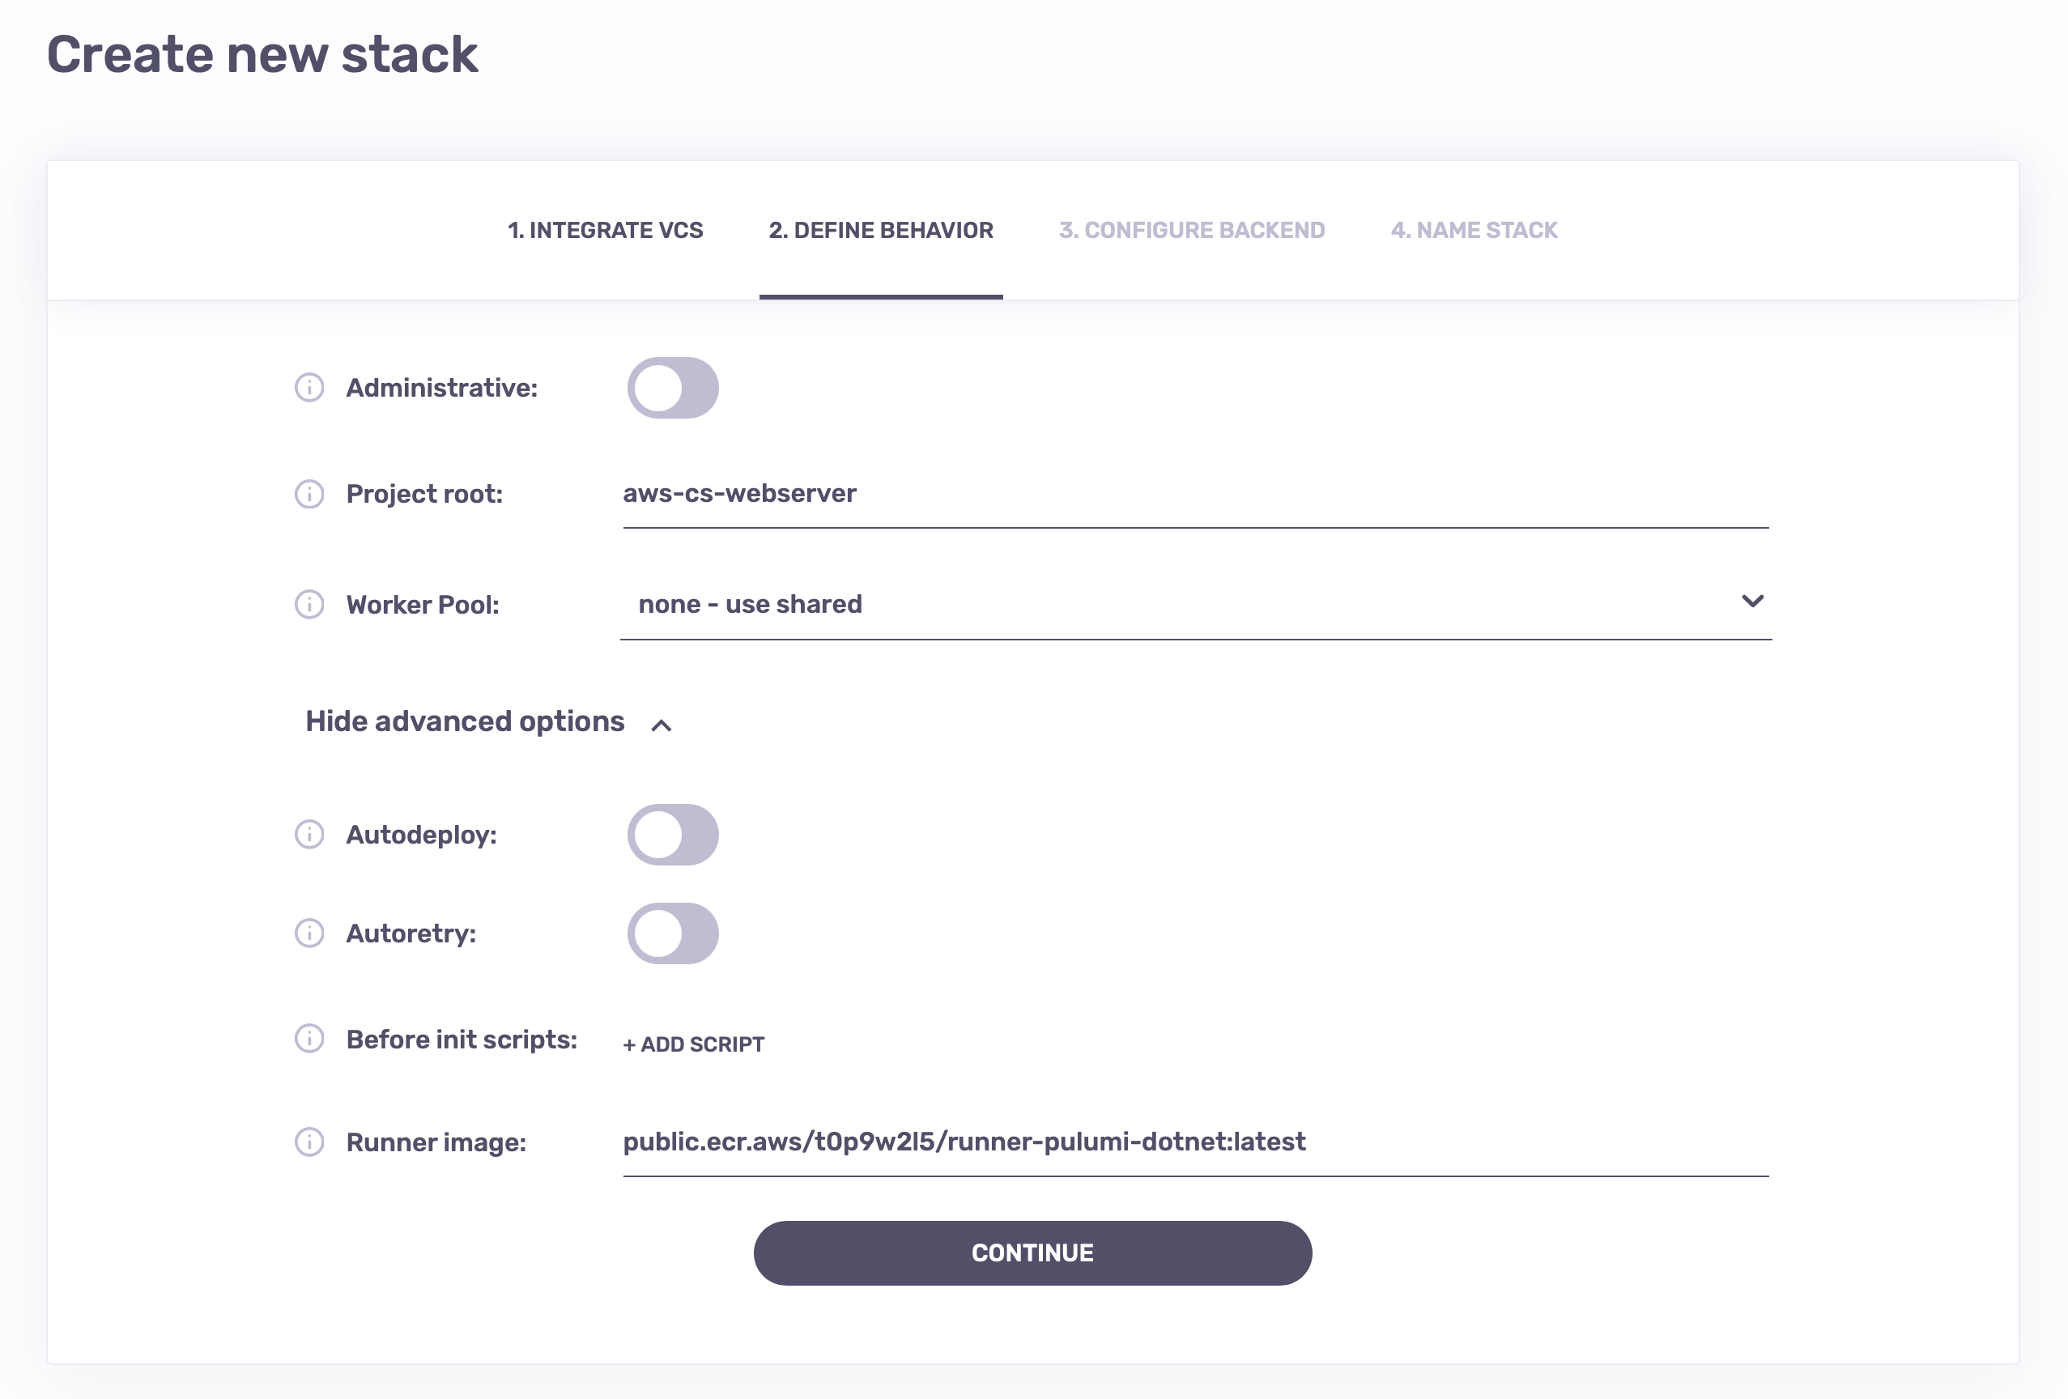Screen dimensions: 2068x1399
Task: Click the Autoretry info icon
Action: (308, 933)
